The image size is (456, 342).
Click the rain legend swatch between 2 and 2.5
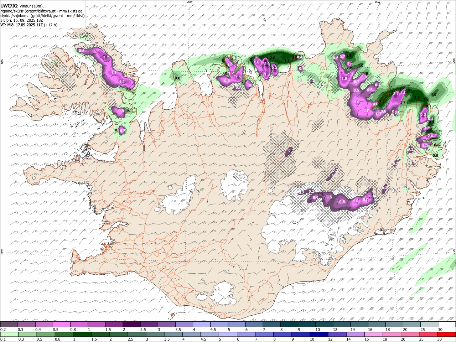(119, 335)
